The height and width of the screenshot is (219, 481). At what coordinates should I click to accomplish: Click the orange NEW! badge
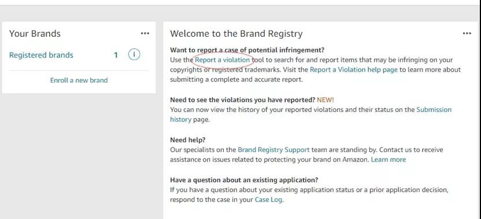coord(325,100)
